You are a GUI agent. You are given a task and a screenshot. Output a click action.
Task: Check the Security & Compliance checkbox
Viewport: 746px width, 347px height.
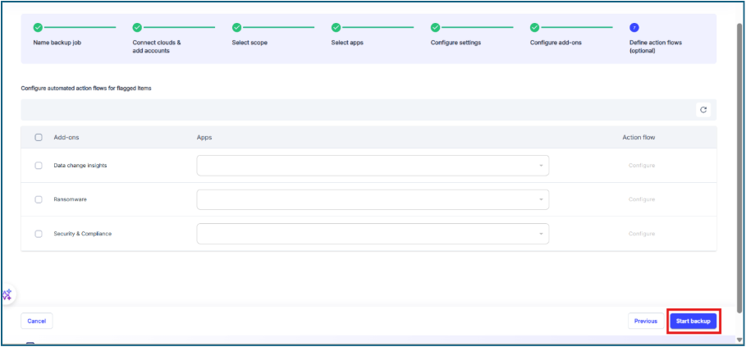tap(39, 234)
